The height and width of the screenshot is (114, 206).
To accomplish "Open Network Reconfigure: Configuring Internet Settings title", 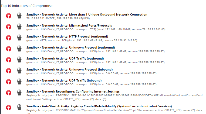I will pyautogui.click(x=73, y=91).
